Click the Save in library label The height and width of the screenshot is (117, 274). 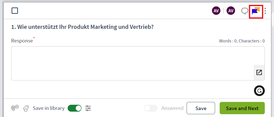pyautogui.click(x=48, y=108)
